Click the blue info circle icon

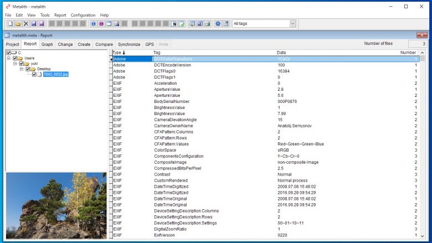[x=94, y=24]
